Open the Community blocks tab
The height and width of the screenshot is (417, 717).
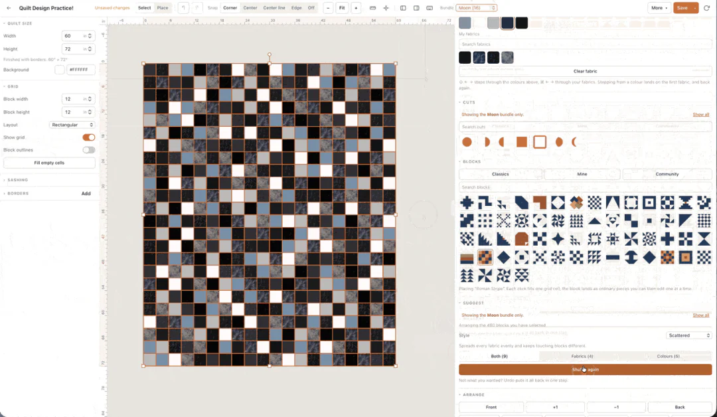click(x=667, y=174)
